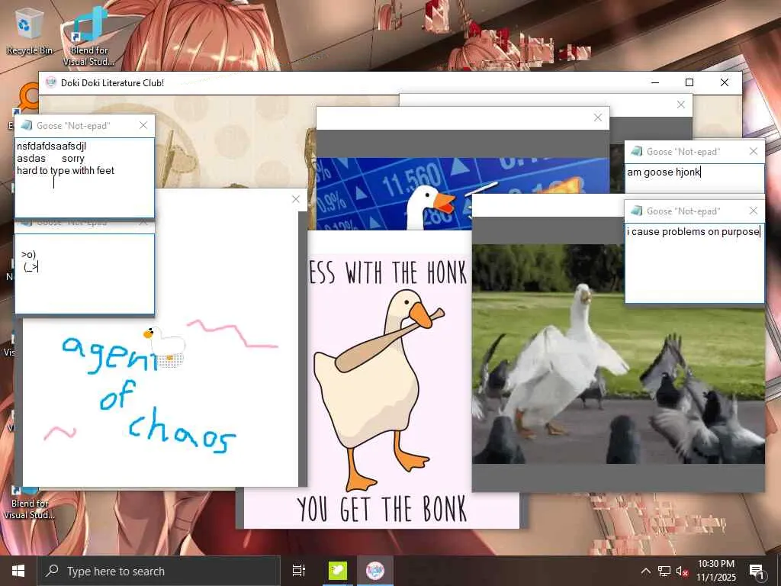Close the blank window behind the stock goose

tap(681, 105)
